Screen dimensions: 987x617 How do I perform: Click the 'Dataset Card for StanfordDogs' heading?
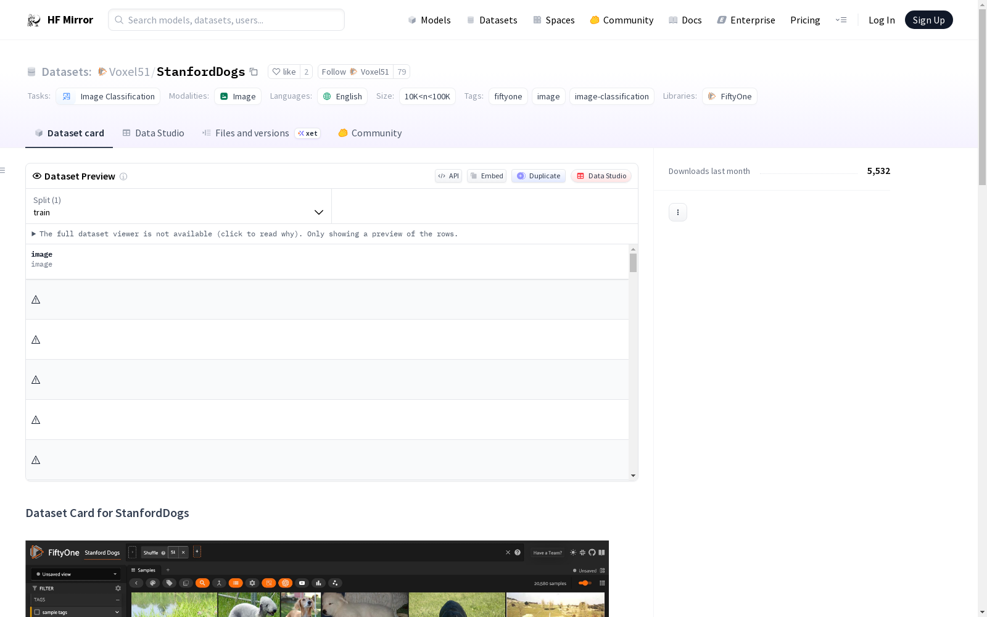pyautogui.click(x=107, y=513)
